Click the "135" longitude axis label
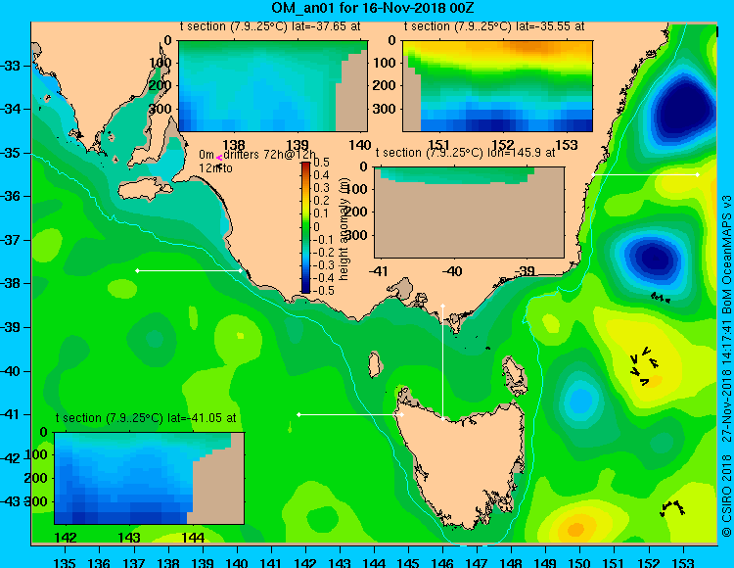 click(x=65, y=562)
